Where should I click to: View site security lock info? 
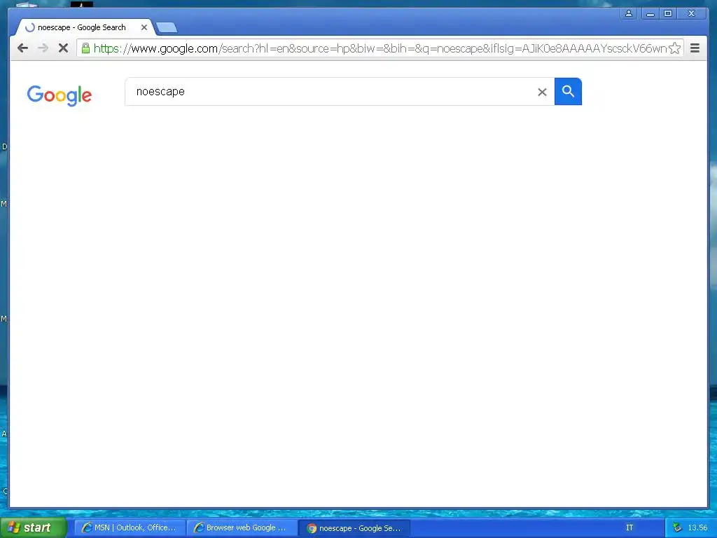click(85, 48)
